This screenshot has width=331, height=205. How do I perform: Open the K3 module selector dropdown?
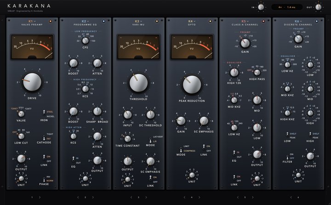[138, 21]
